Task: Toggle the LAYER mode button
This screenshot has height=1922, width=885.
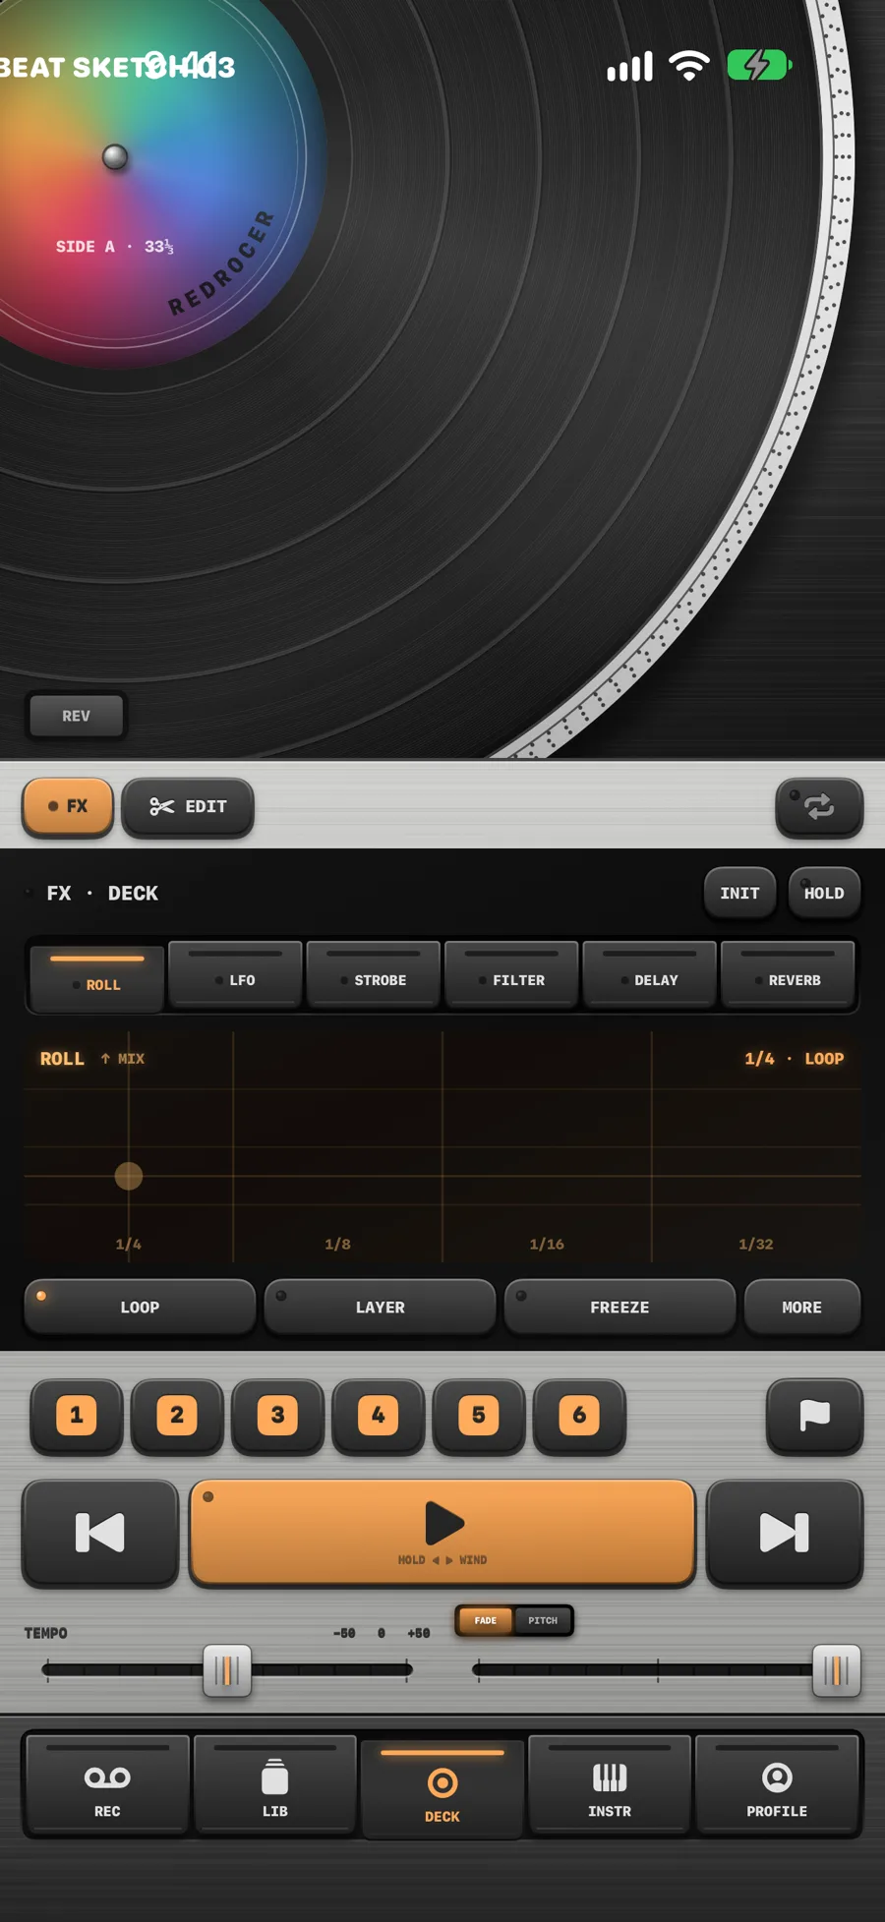Action: [x=380, y=1307]
